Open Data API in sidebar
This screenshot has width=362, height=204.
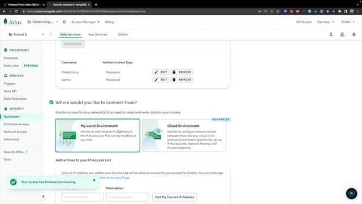pyautogui.click(x=10, y=91)
